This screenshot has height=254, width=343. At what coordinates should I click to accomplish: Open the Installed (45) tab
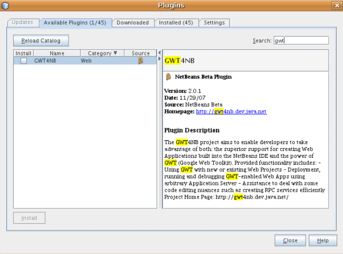pyautogui.click(x=176, y=23)
